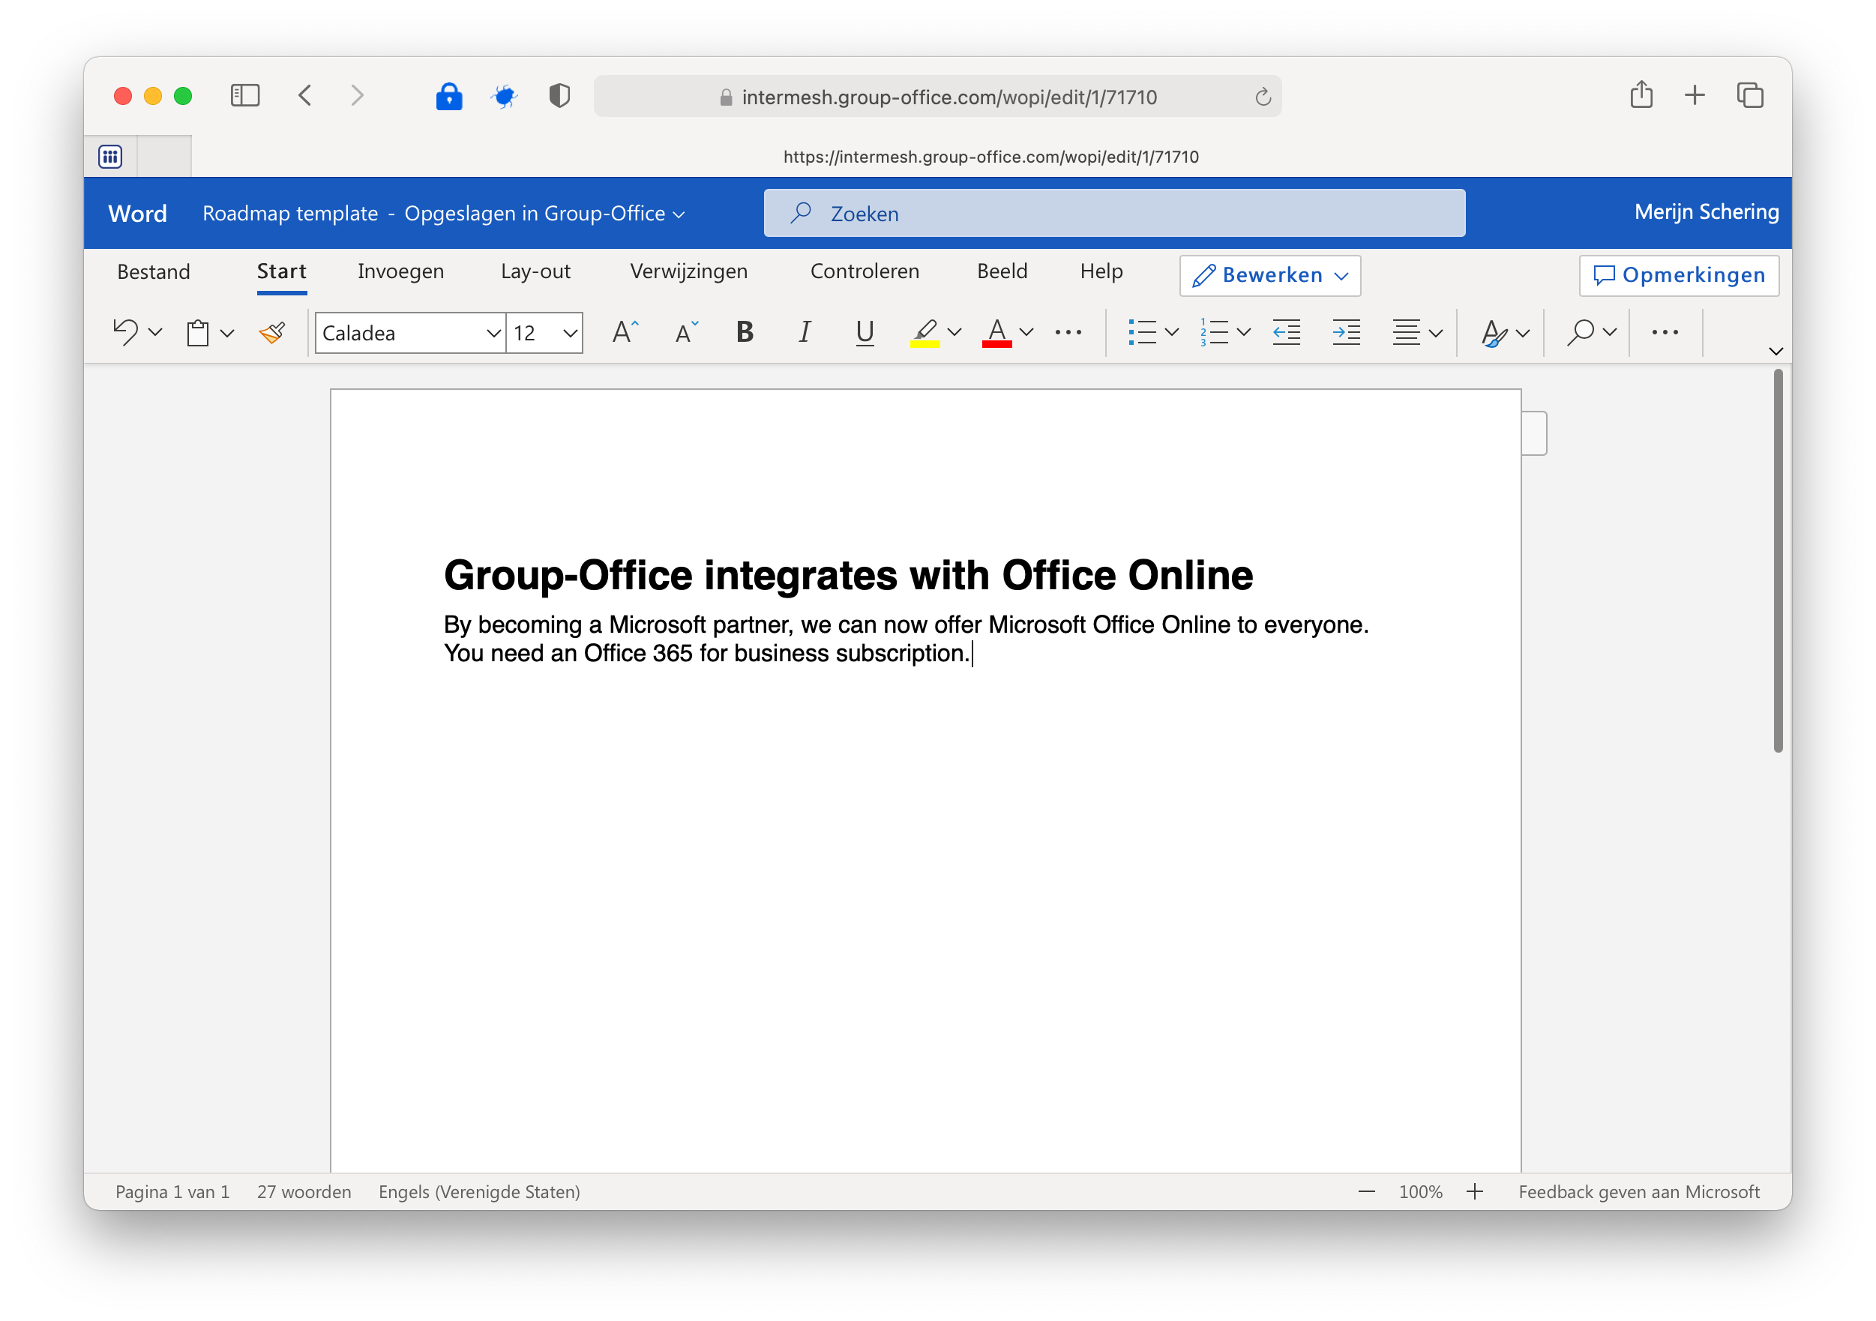This screenshot has width=1876, height=1321.
Task: Click the Find magnifier icon in the ribbon
Action: (x=1581, y=332)
